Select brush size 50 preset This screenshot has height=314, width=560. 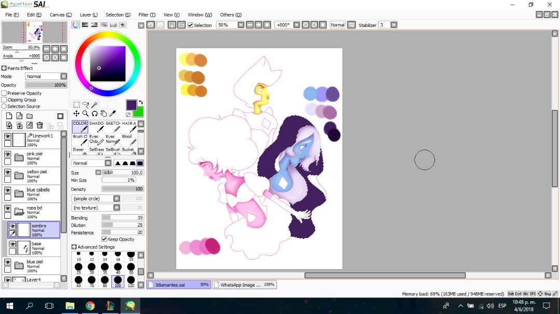131,268
